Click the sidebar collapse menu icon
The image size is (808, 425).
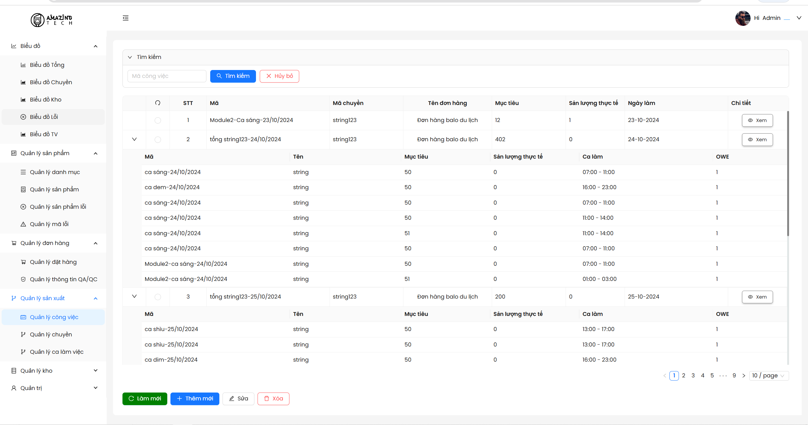(x=126, y=18)
